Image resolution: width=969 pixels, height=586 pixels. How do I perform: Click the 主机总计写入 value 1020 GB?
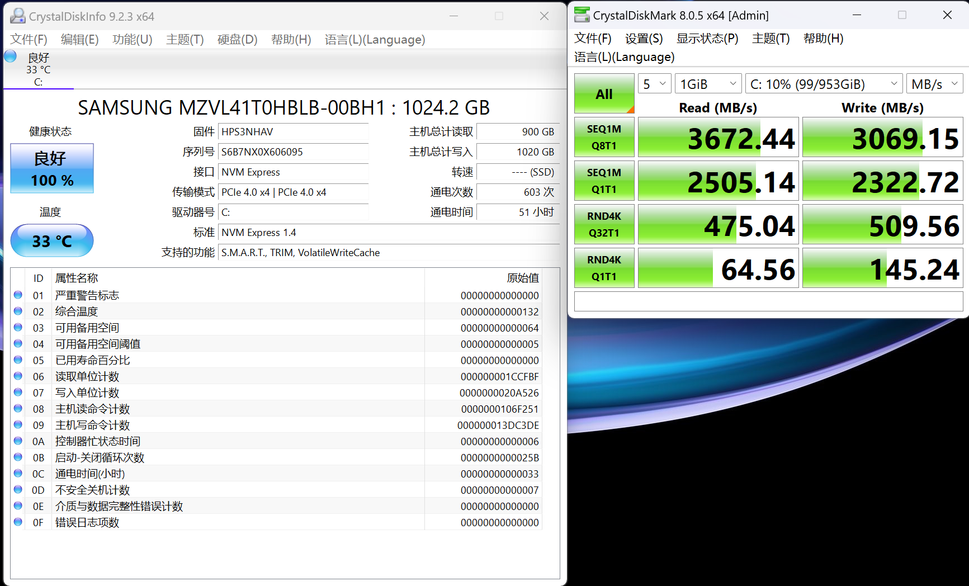(518, 152)
